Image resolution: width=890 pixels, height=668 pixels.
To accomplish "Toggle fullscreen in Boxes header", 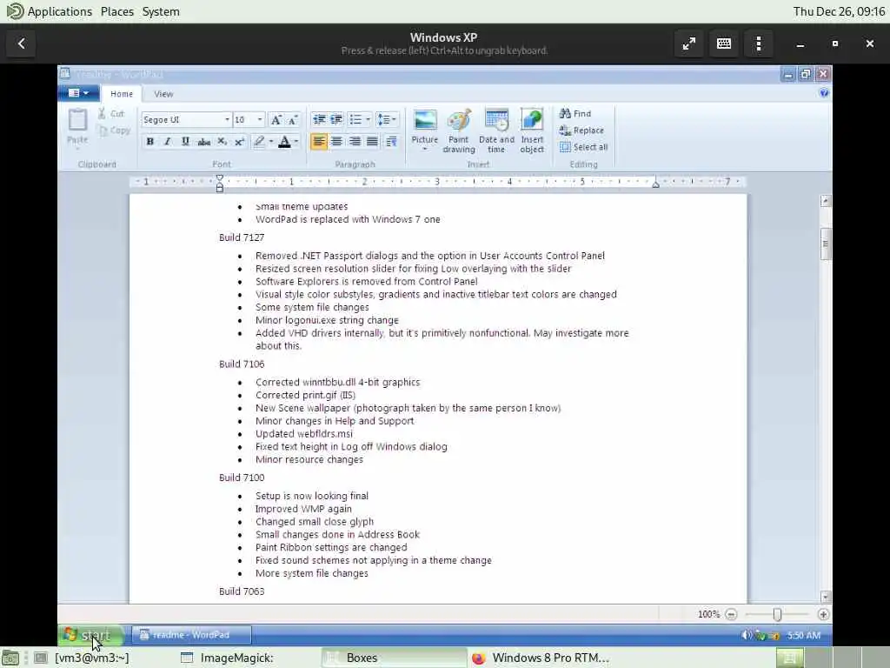I will [x=689, y=43].
